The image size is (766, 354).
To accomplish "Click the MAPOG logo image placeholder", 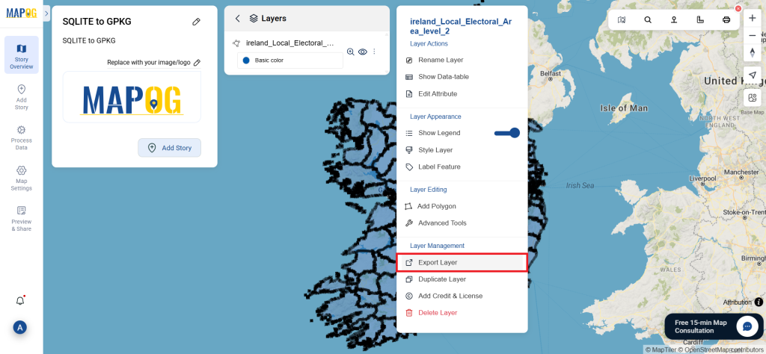I will click(132, 97).
